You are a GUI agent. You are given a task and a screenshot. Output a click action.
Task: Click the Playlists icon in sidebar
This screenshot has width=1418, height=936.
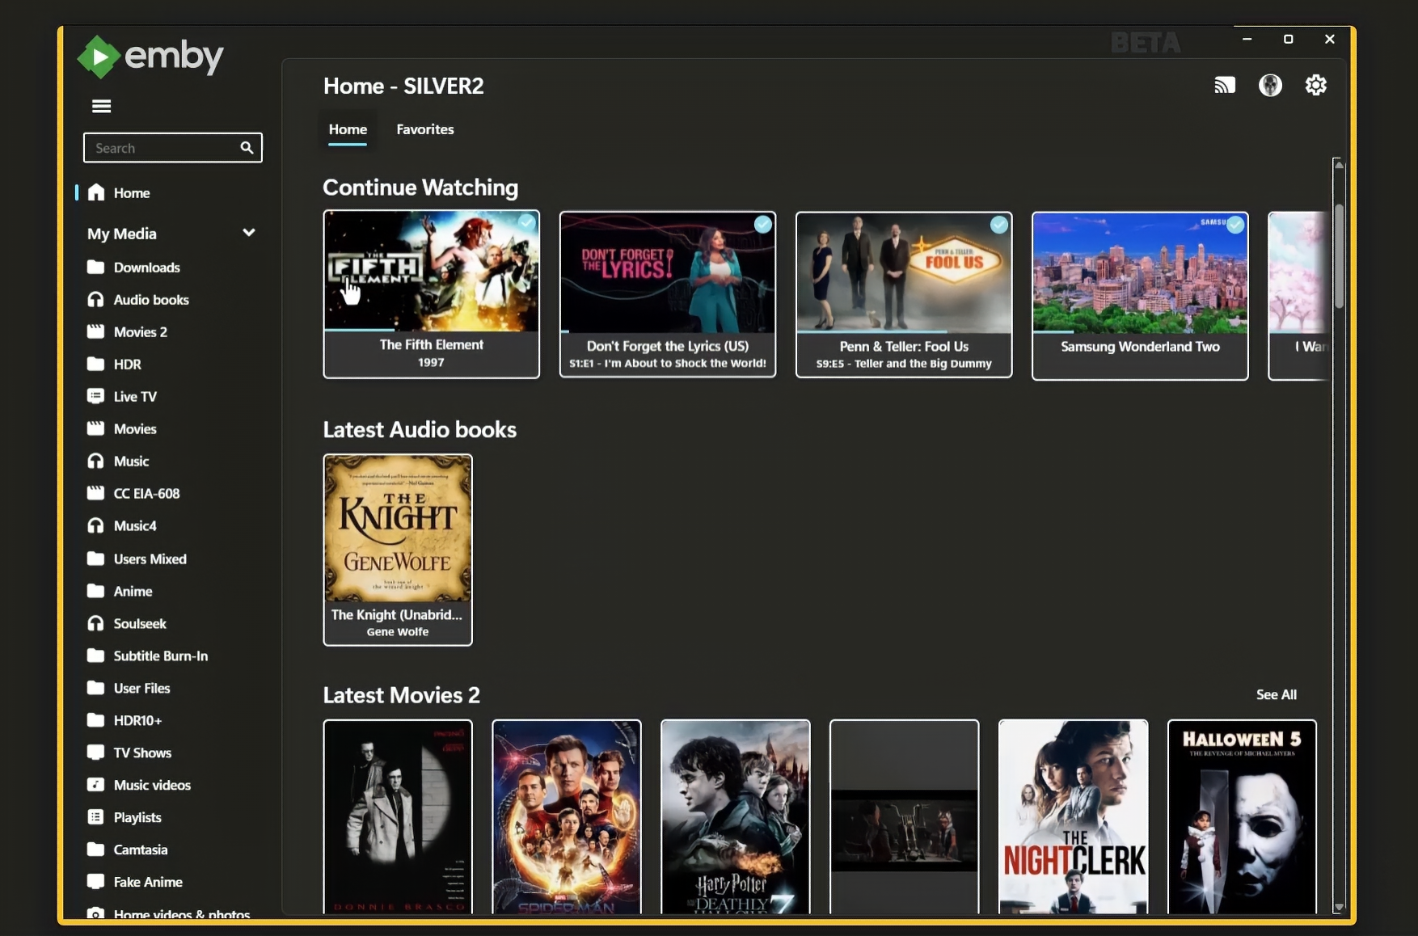pyautogui.click(x=95, y=816)
